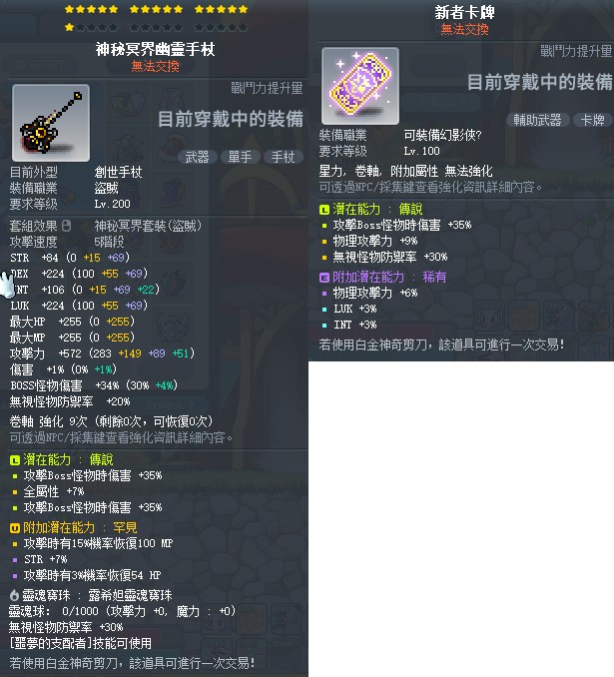Click the 卡牌 tag label
The image size is (614, 677).
(593, 120)
